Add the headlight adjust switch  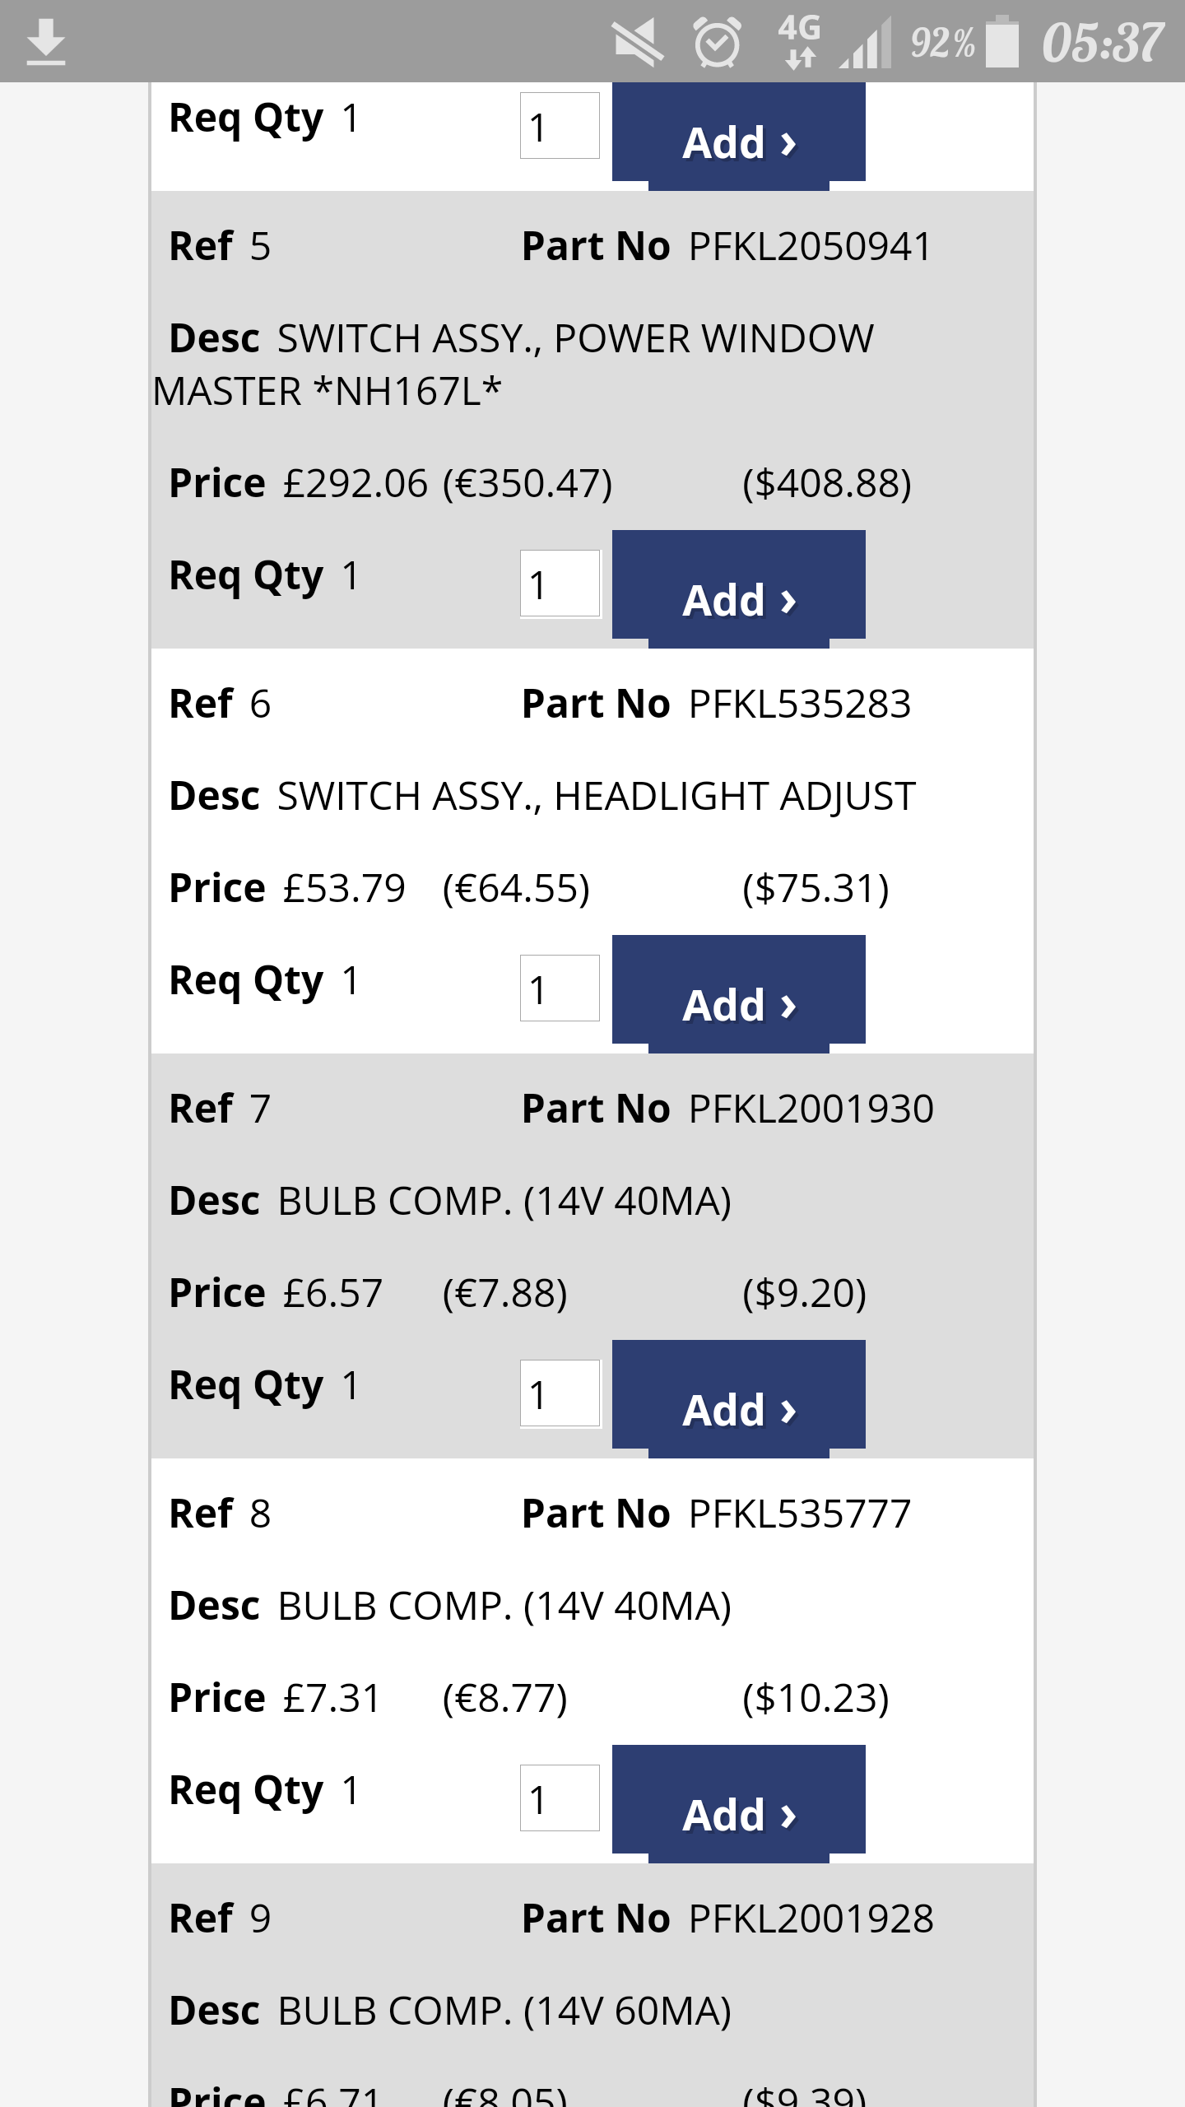(x=738, y=993)
